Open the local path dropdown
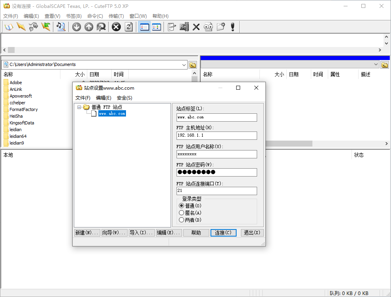Image resolution: width=391 pixels, height=297 pixels. click(x=184, y=65)
